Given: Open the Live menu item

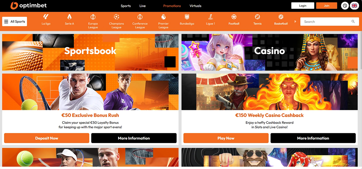Looking at the screenshot, I should [143, 6].
